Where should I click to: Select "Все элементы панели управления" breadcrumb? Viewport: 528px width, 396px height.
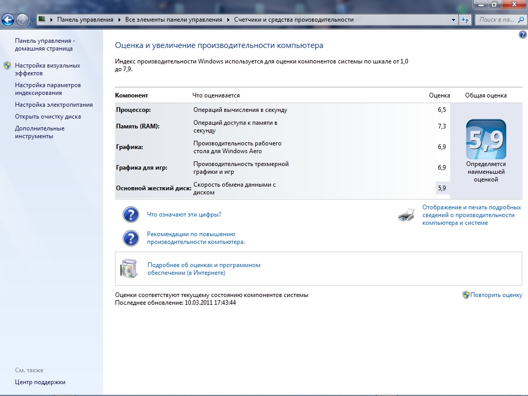click(173, 20)
